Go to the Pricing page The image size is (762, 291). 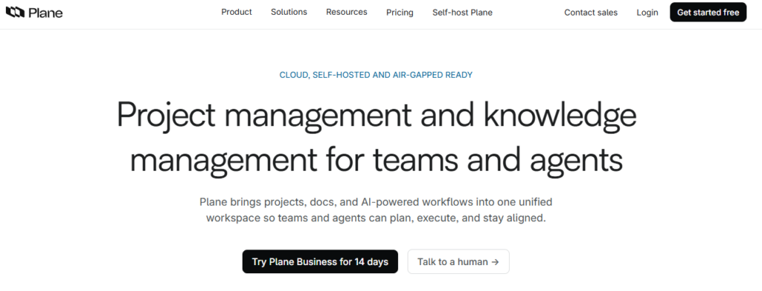(400, 13)
